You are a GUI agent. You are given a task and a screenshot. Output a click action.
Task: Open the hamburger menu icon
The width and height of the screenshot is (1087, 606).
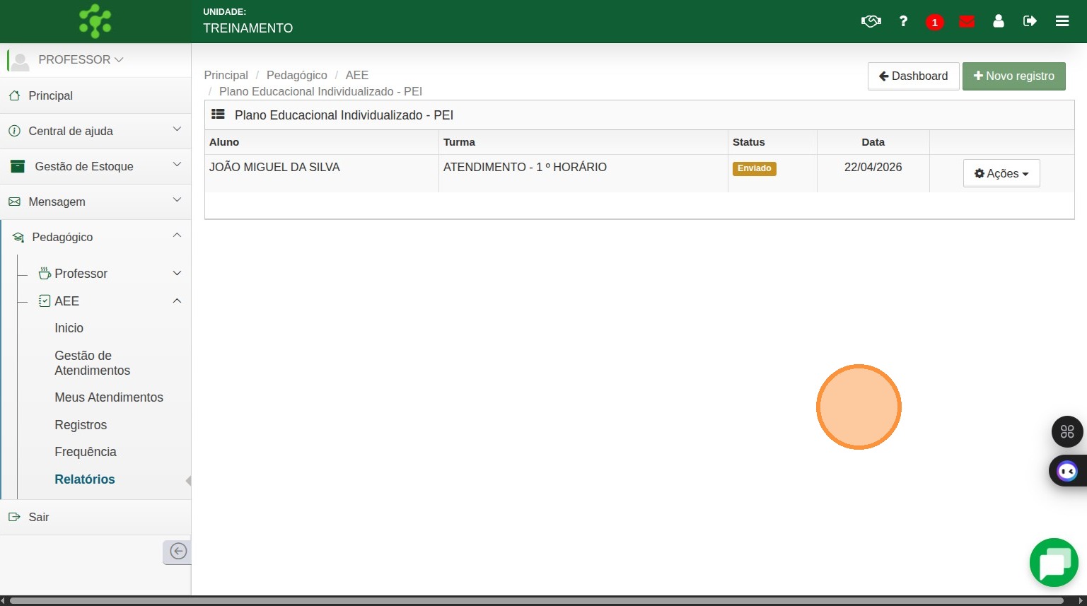tap(1062, 21)
